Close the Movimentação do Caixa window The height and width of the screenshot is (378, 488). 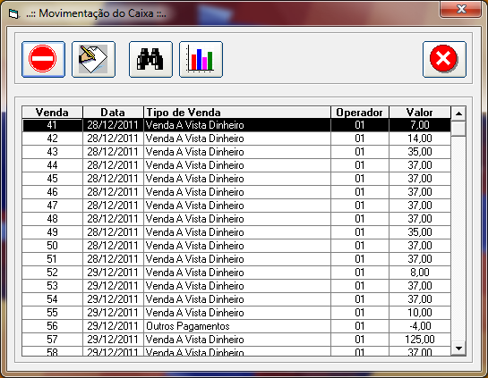[x=461, y=9]
